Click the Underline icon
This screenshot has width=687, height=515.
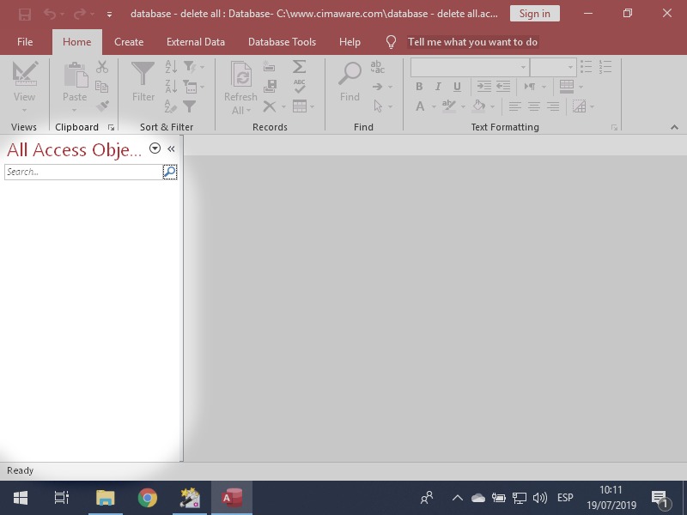pos(456,87)
